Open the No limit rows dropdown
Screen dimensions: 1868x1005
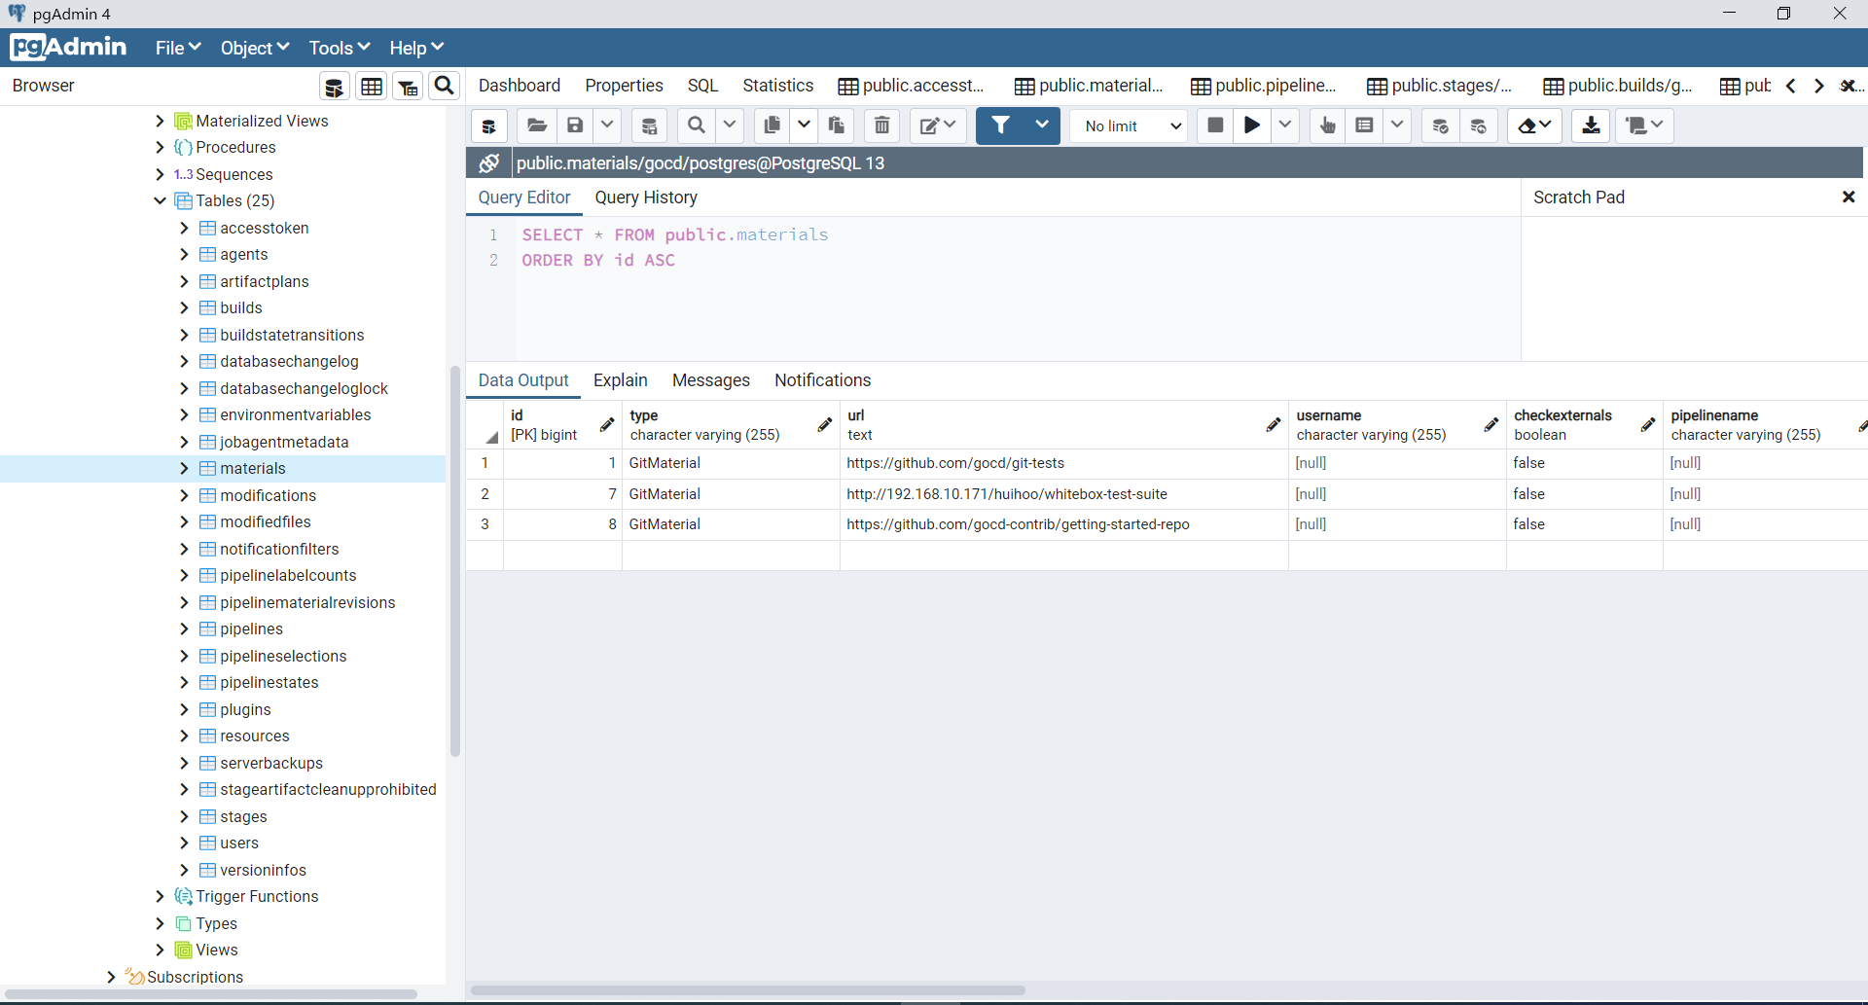pyautogui.click(x=1129, y=126)
